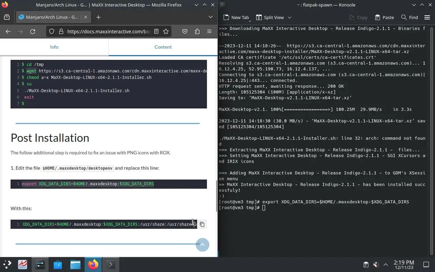The width and height of the screenshot is (435, 272).
Task: Focus the docs.maxxinteractive.com URL field
Action: 109,31
